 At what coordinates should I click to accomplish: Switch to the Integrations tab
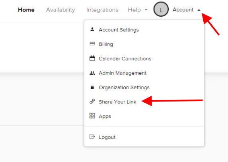[x=102, y=10]
